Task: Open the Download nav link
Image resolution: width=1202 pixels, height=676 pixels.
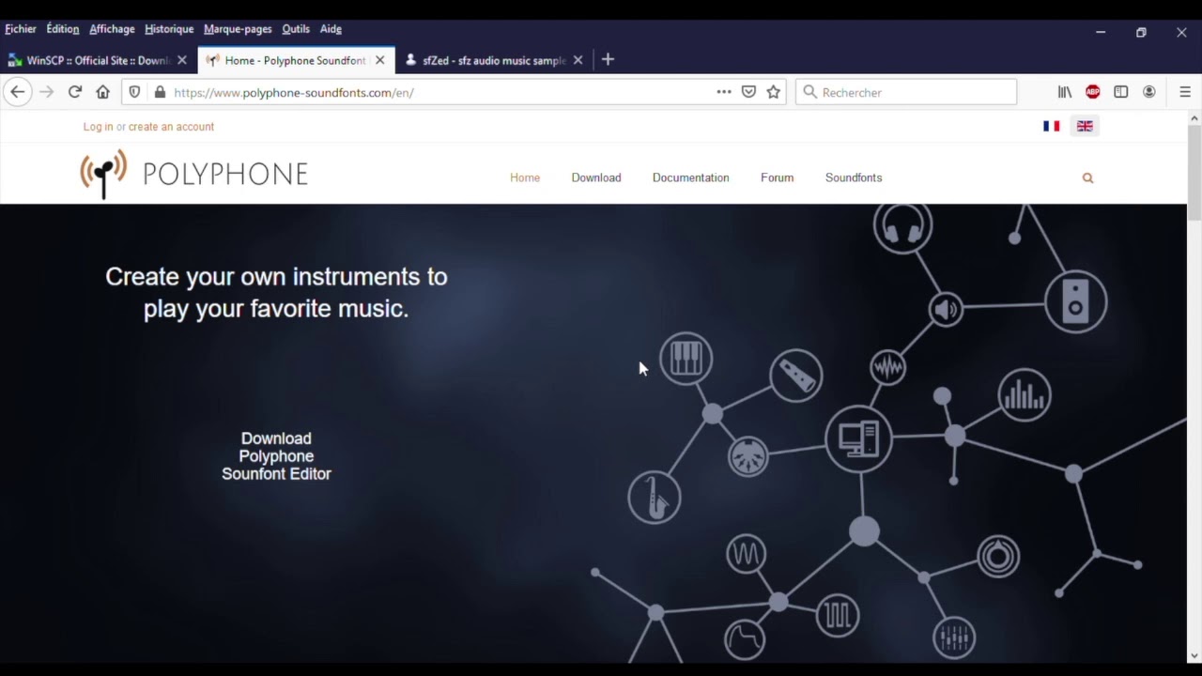Action: click(596, 177)
